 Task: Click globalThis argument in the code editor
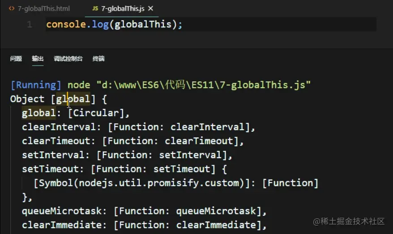143,24
